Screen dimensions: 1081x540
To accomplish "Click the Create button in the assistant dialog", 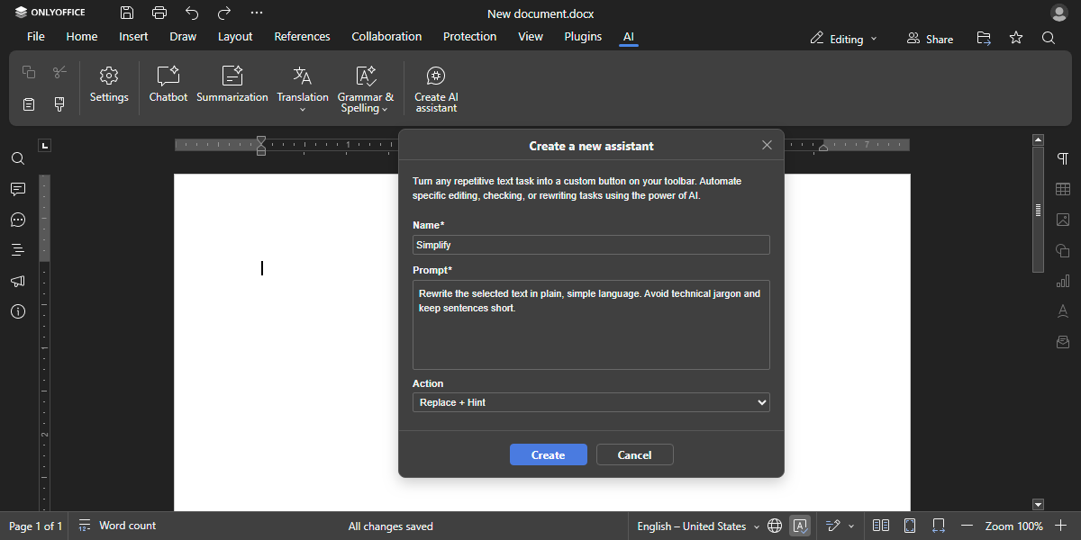I will pos(548,454).
